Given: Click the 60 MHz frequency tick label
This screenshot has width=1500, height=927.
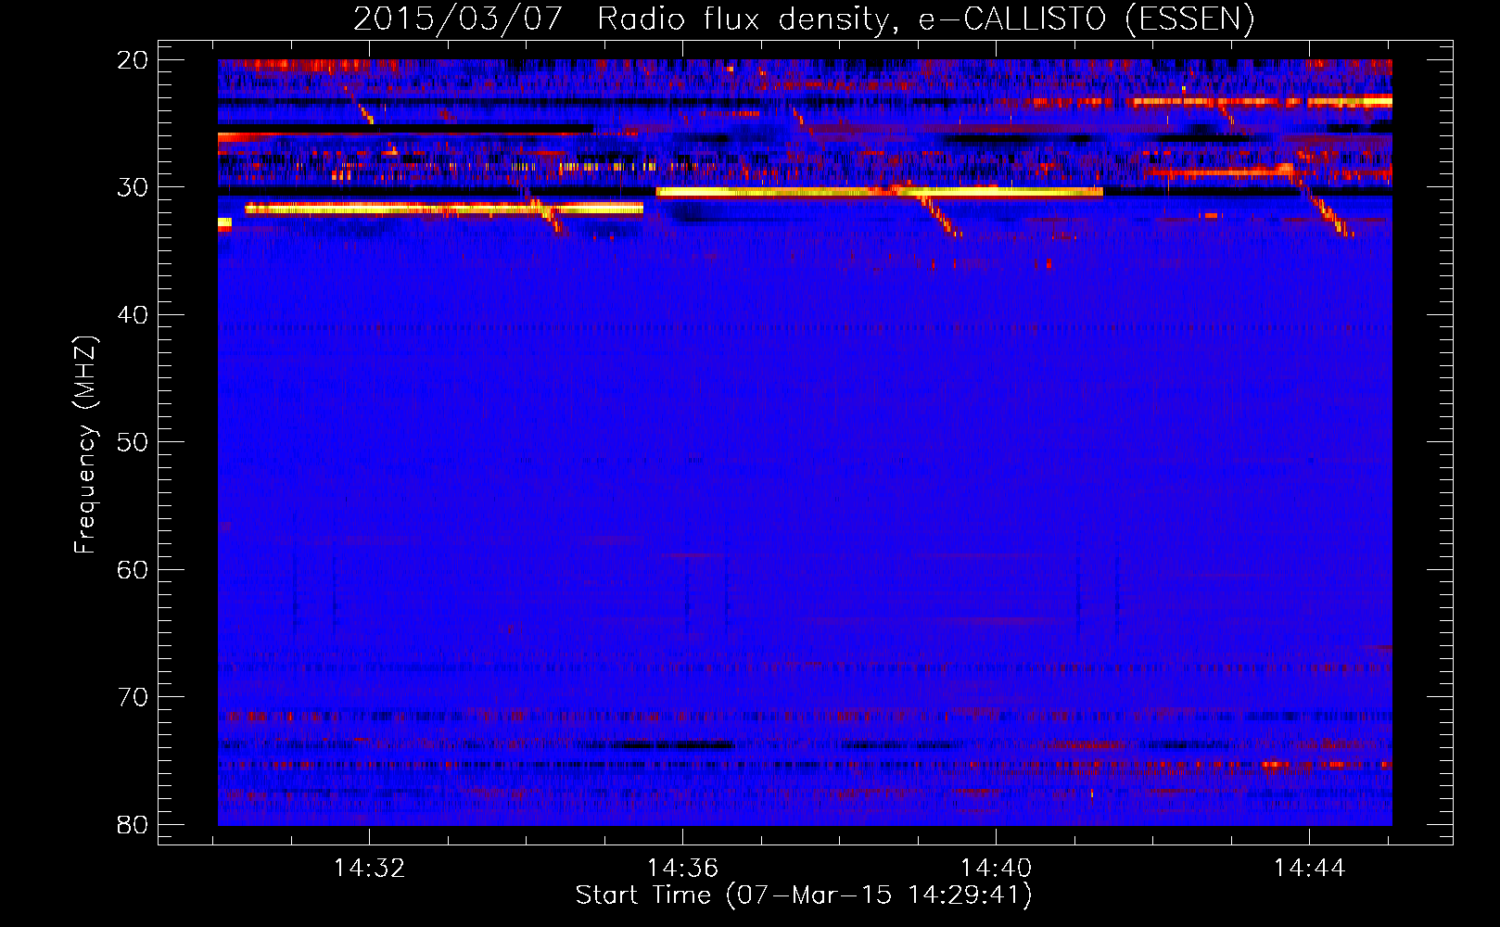Looking at the screenshot, I should 133,569.
